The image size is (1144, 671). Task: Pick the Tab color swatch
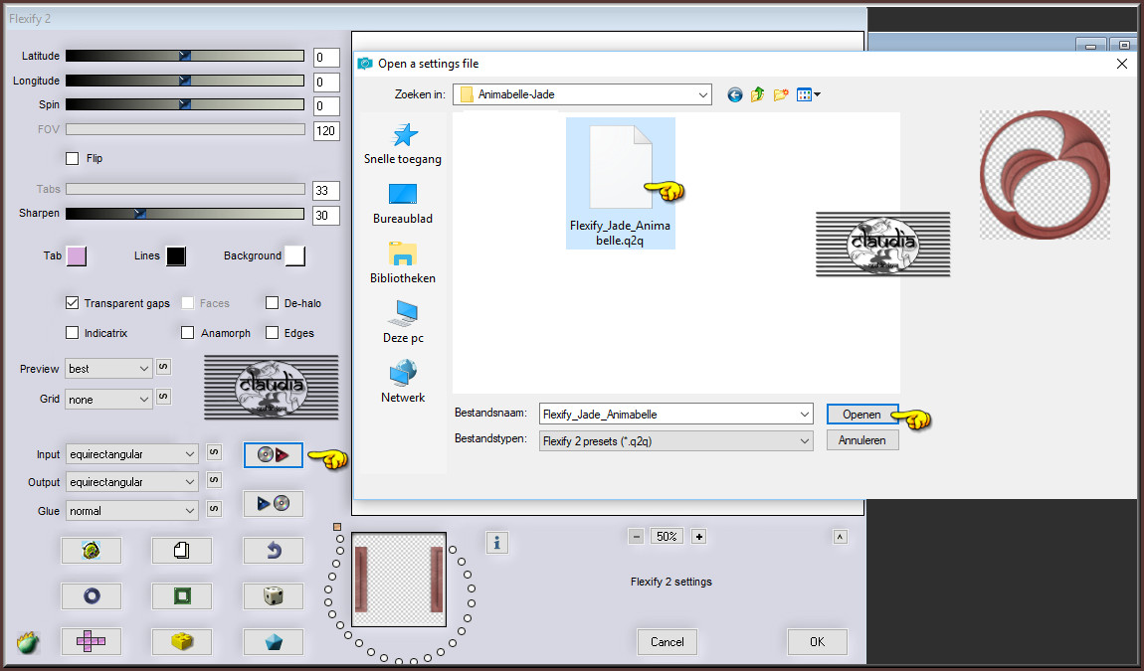[x=77, y=256]
